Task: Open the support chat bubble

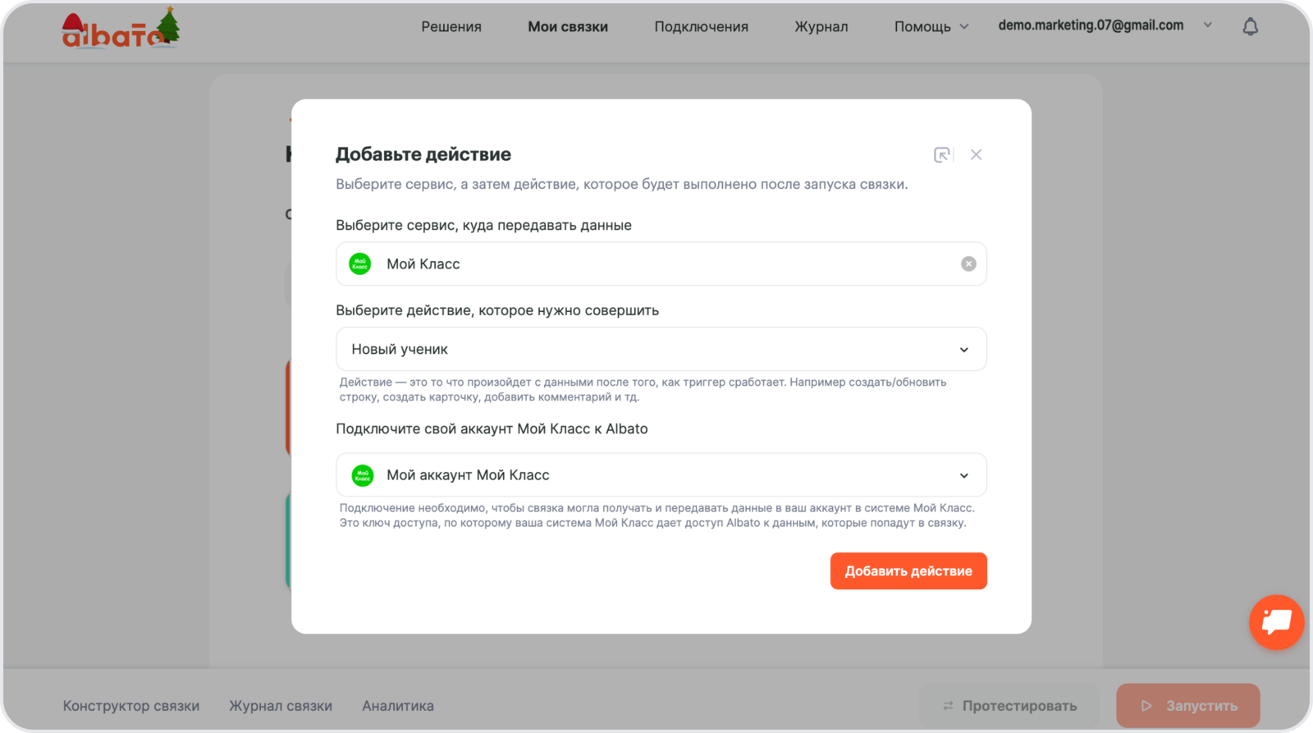Action: [1276, 622]
